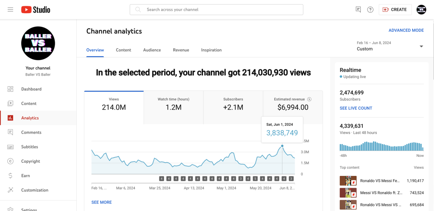
Task: Open thumbnail for Messi VS Ronaldo ft. Z...
Action: [348, 193]
